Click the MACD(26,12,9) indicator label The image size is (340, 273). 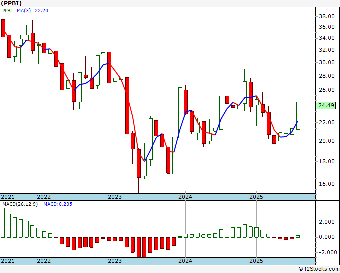(20, 204)
